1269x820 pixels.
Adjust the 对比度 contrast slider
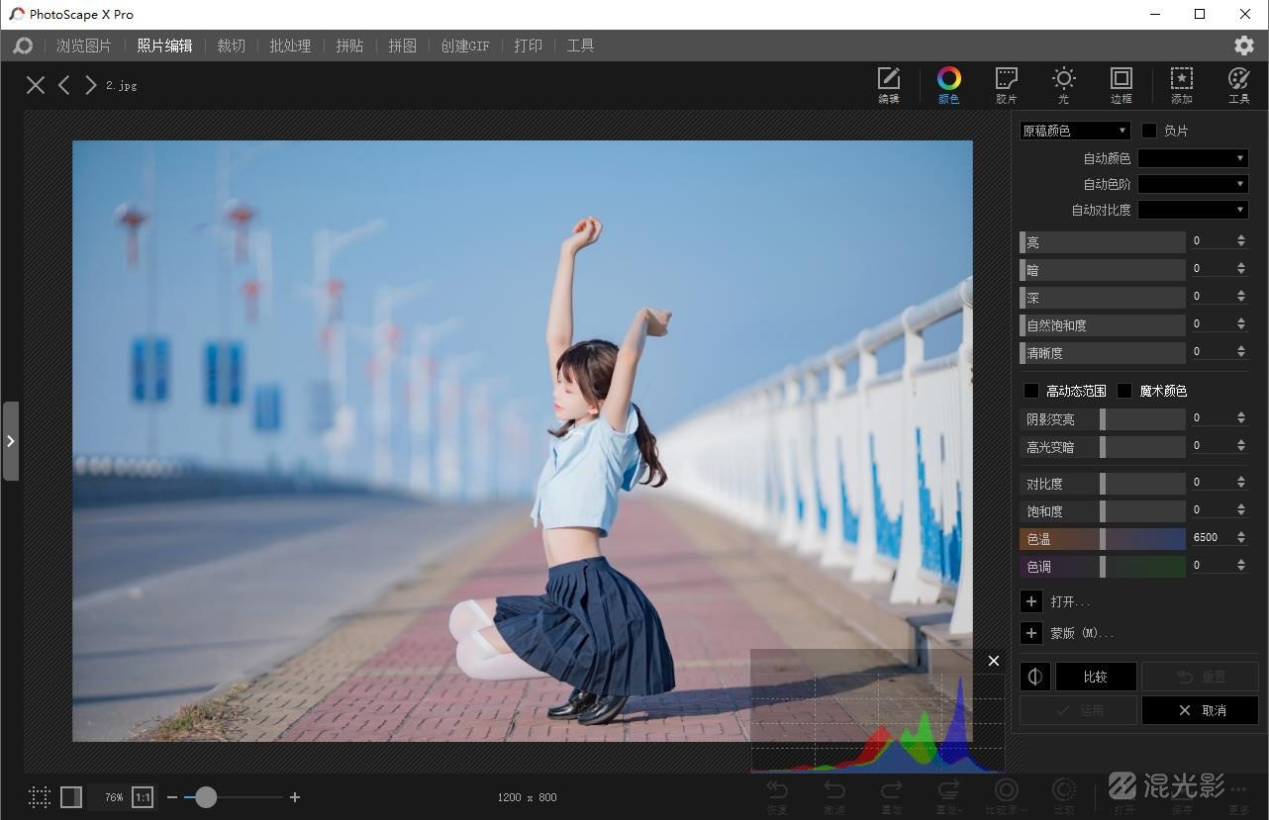click(x=1103, y=484)
